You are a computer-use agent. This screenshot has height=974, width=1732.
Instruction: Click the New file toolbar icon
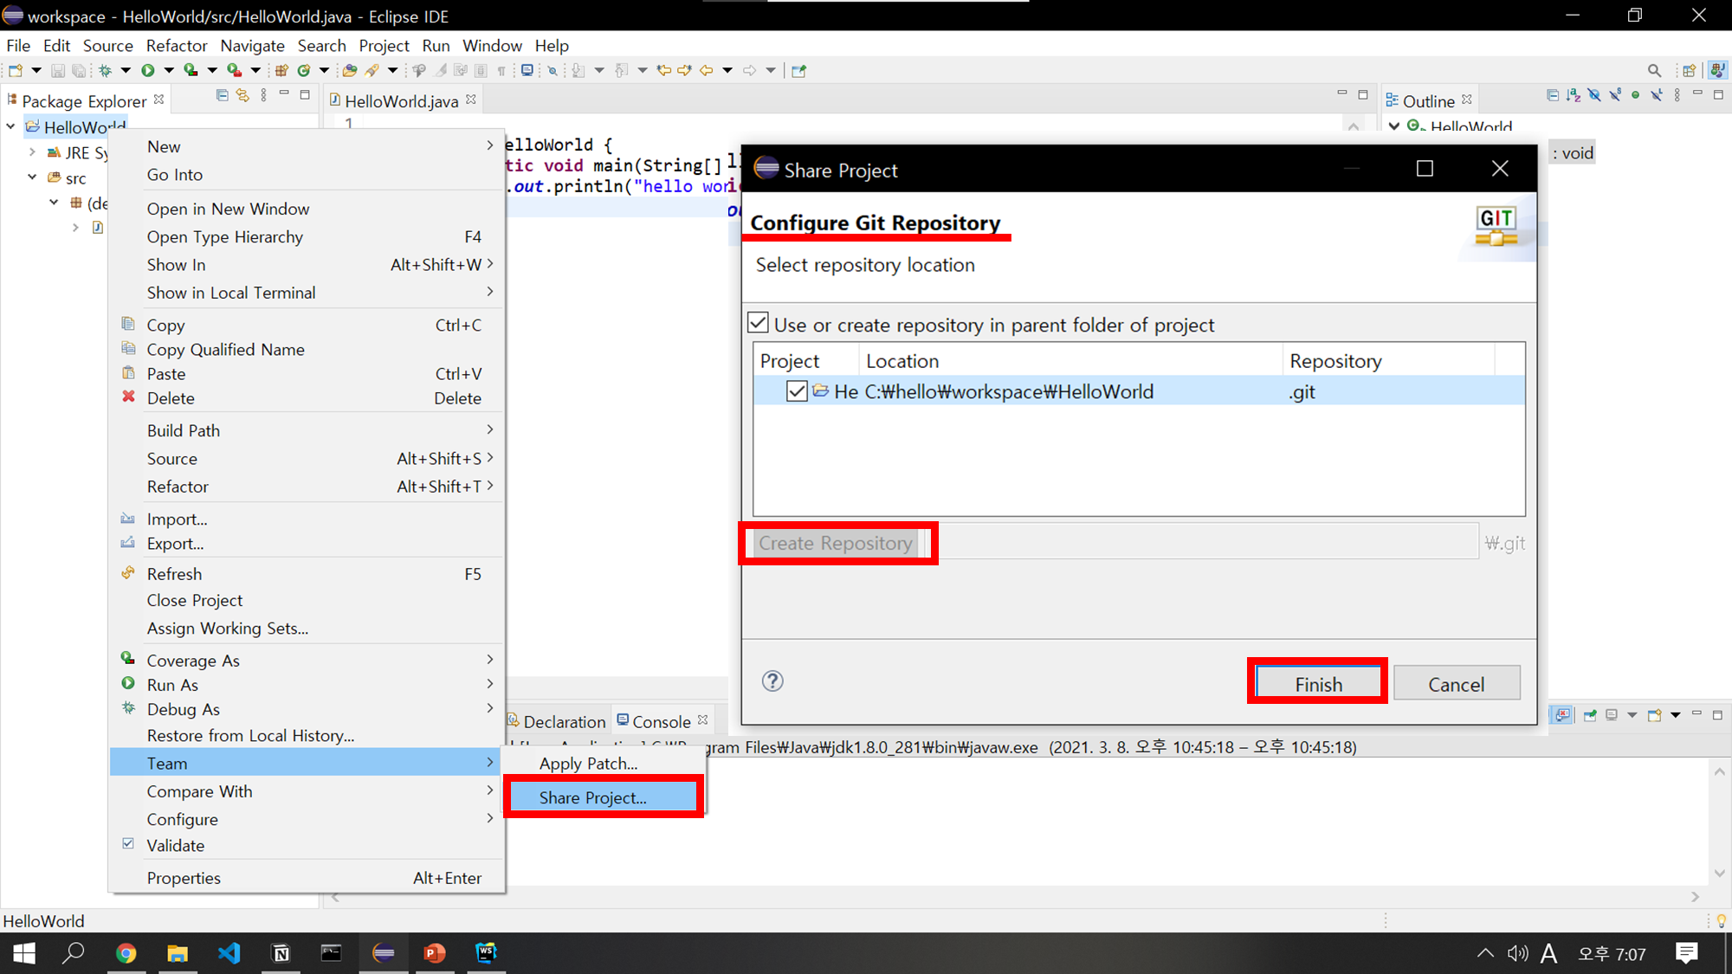tap(16, 70)
